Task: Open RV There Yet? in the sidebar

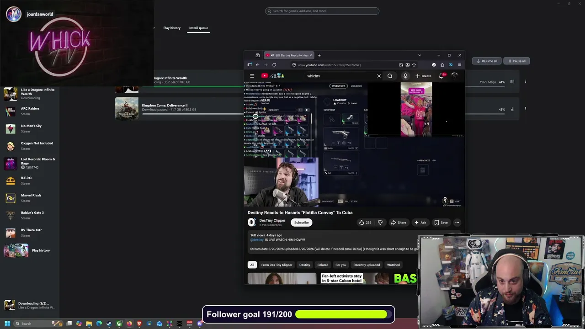Action: pos(30,233)
